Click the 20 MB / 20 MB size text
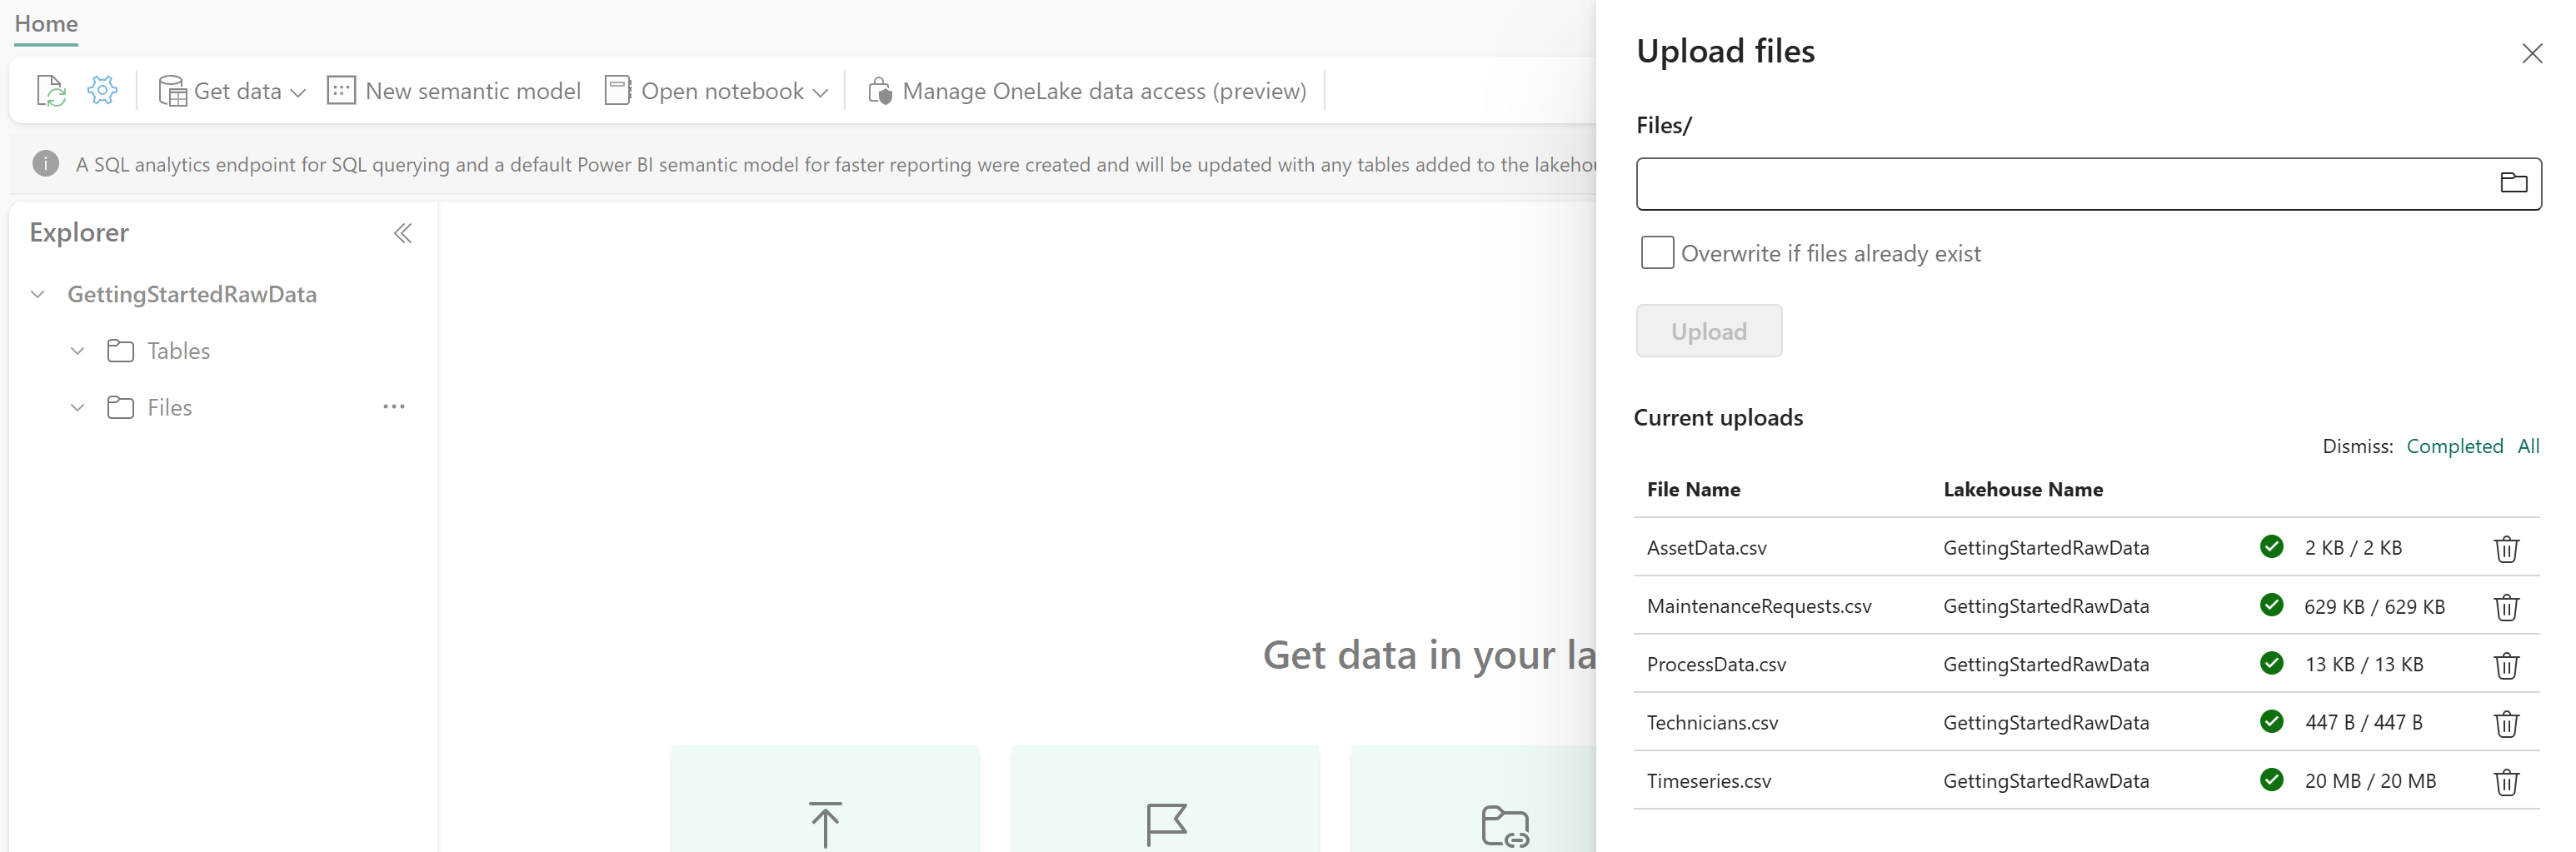This screenshot has width=2576, height=852. pyautogui.click(x=2370, y=781)
